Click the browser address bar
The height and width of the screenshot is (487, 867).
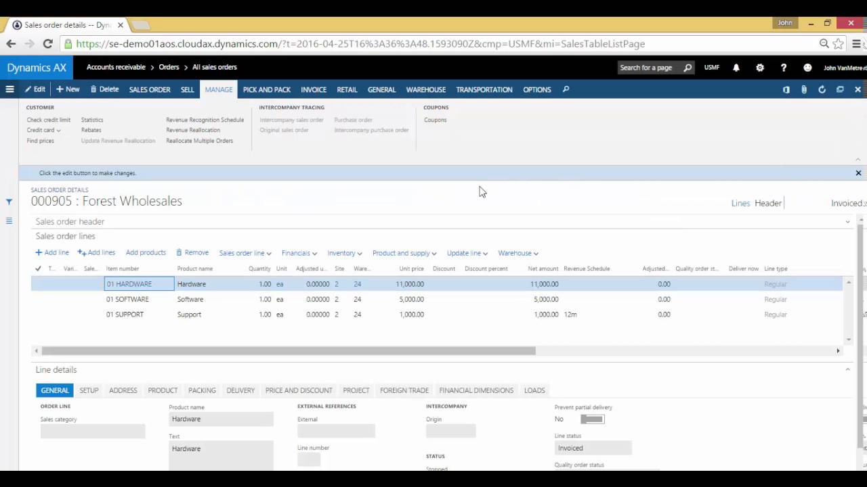[440, 43]
